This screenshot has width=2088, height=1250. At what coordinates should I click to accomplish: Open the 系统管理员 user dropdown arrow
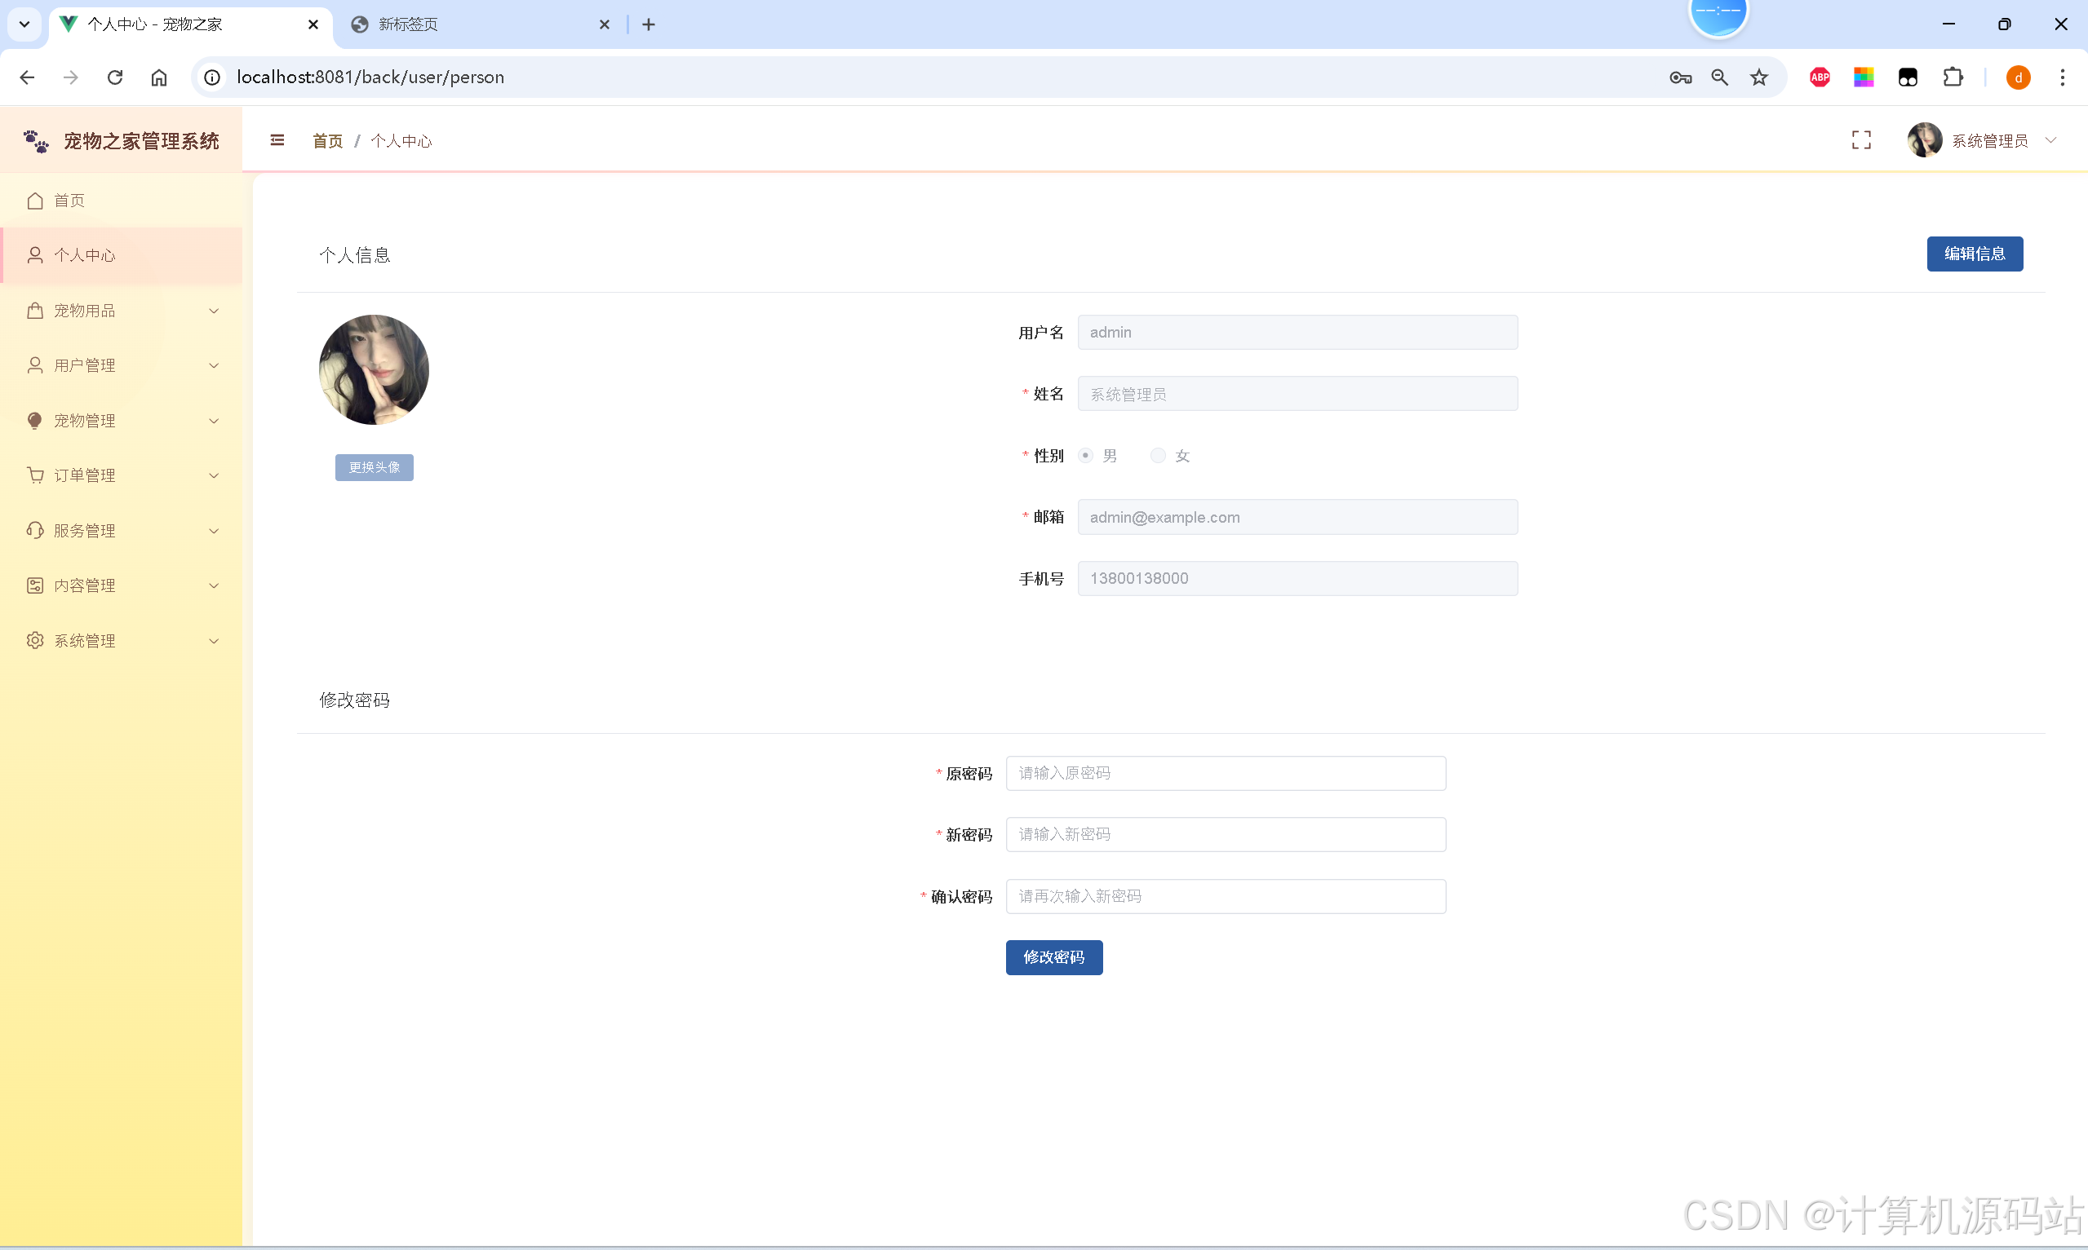(2051, 139)
